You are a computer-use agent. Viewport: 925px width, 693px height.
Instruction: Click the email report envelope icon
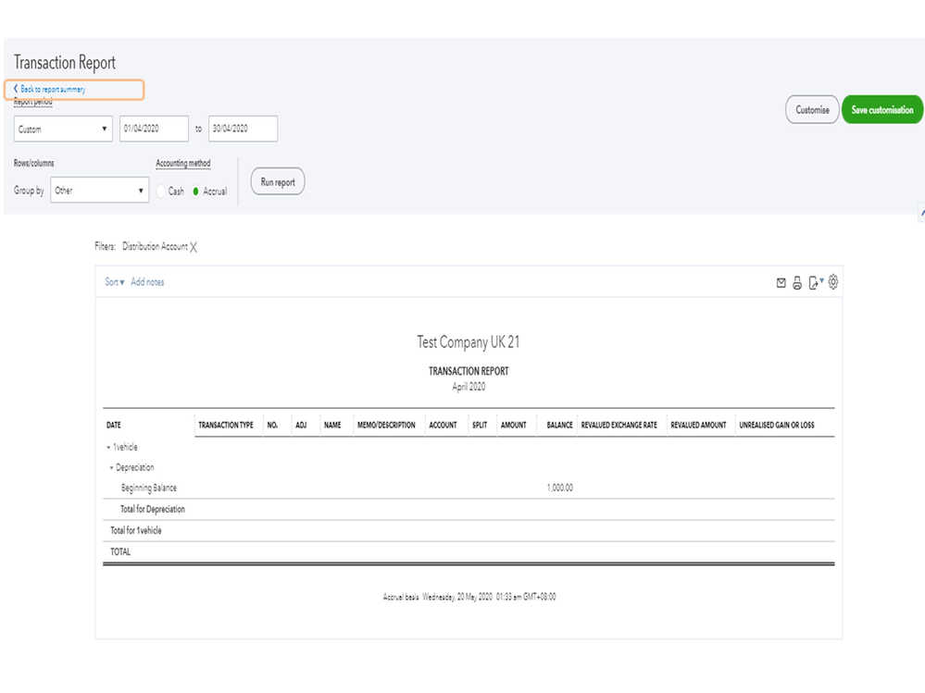pos(781,283)
